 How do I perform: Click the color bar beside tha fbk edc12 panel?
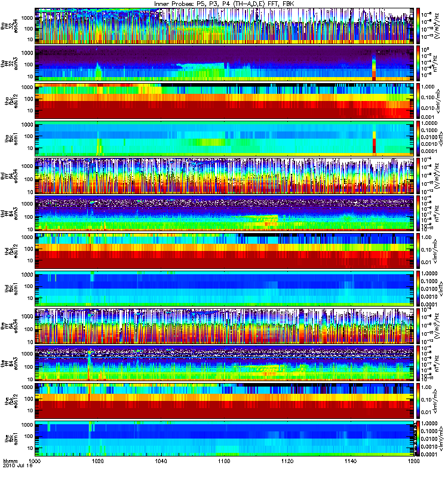[x=418, y=101]
